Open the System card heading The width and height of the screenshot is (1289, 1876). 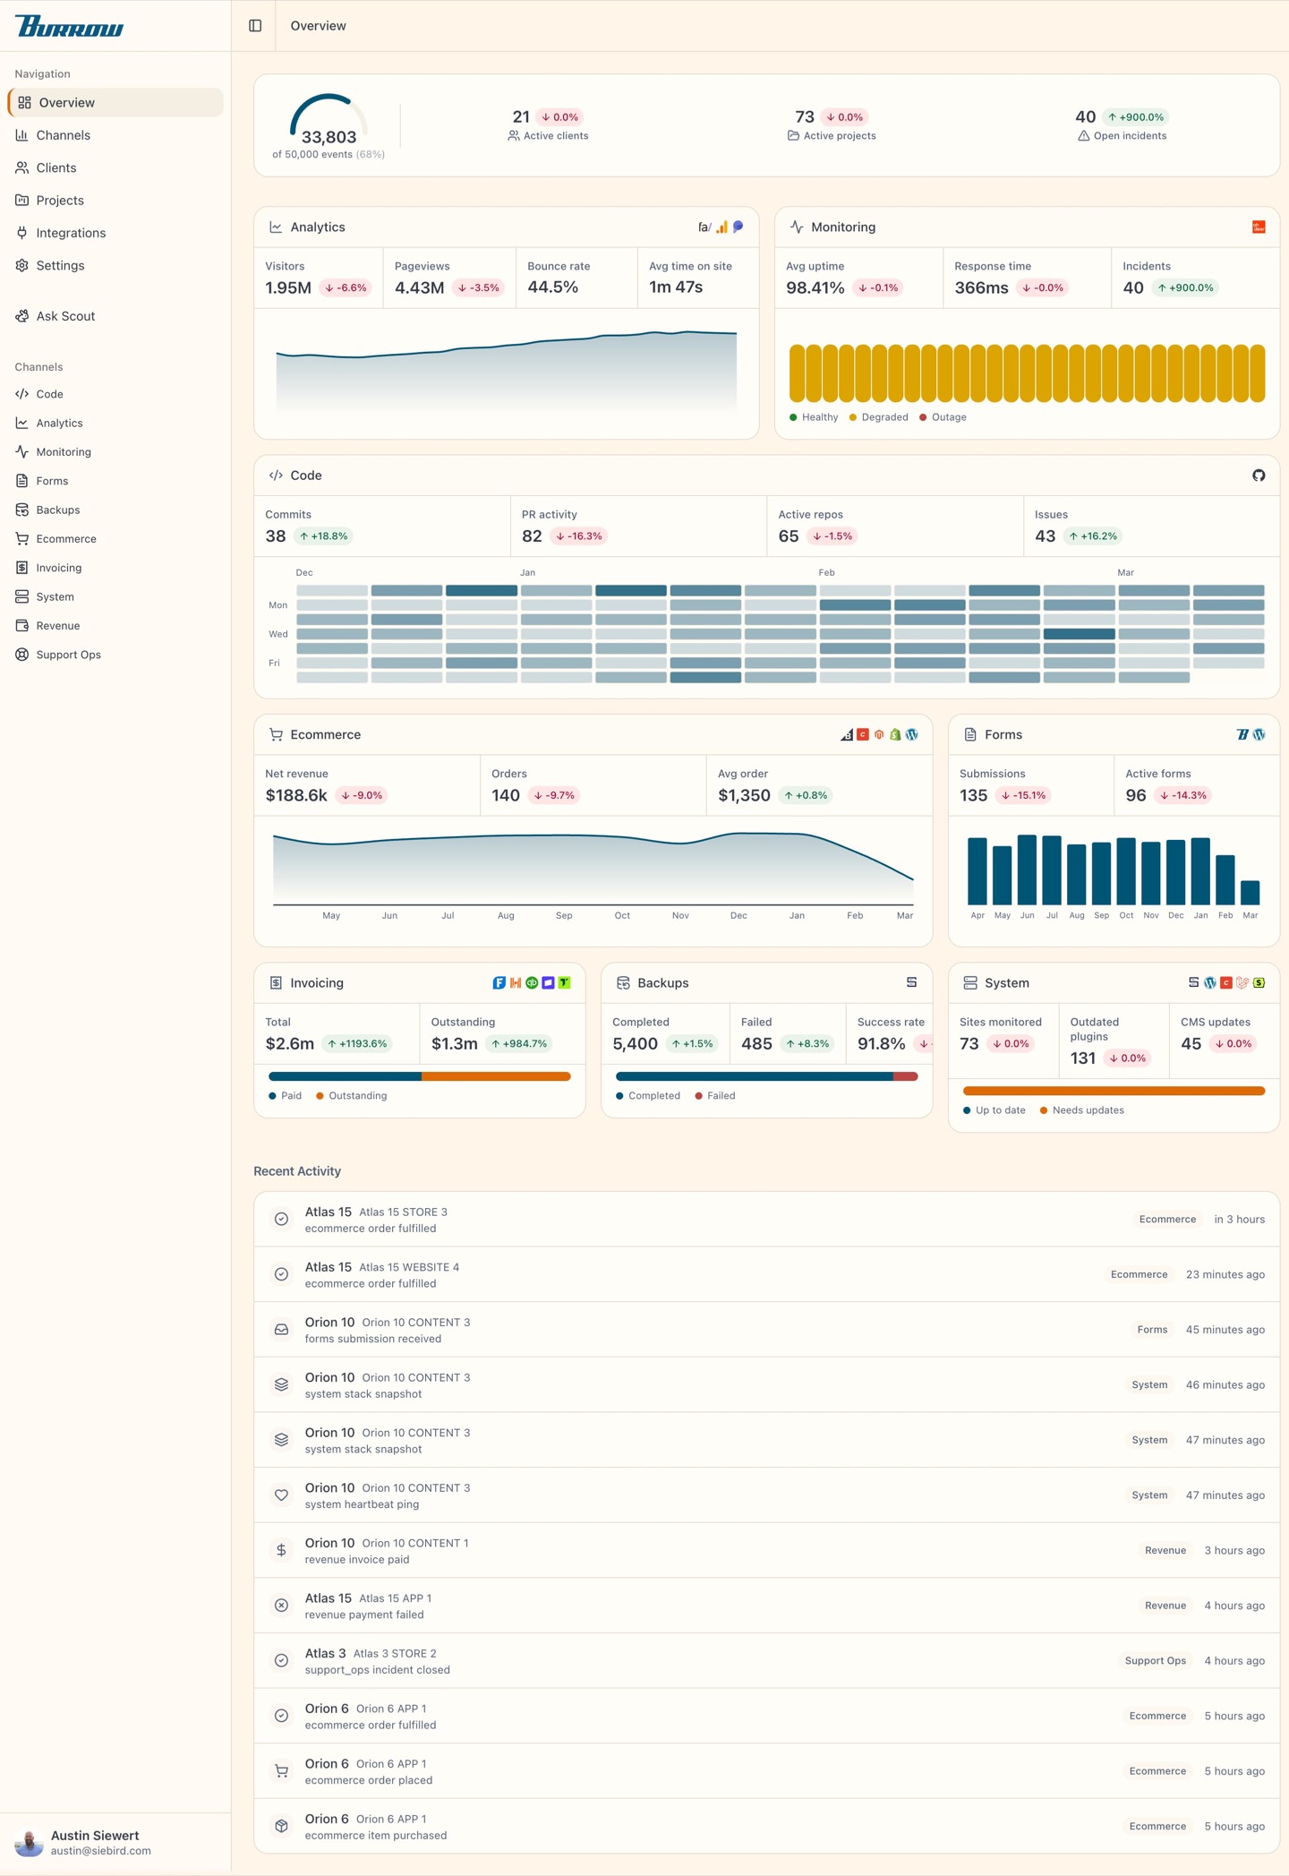pos(1007,982)
